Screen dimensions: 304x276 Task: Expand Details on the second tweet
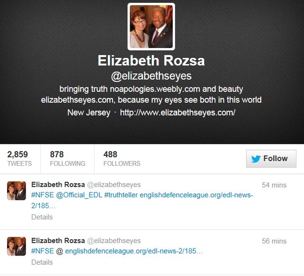[x=42, y=262]
